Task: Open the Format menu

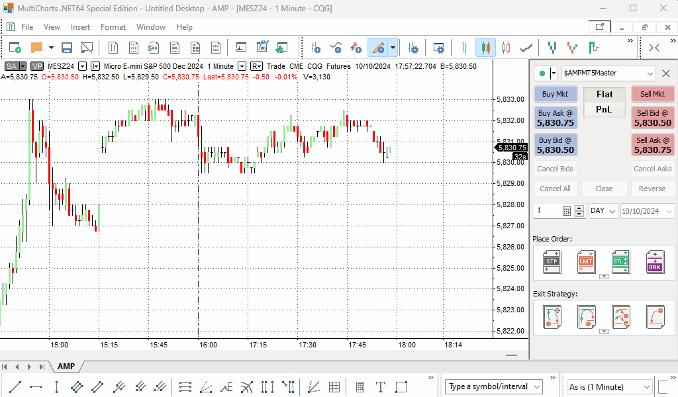Action: pos(113,27)
